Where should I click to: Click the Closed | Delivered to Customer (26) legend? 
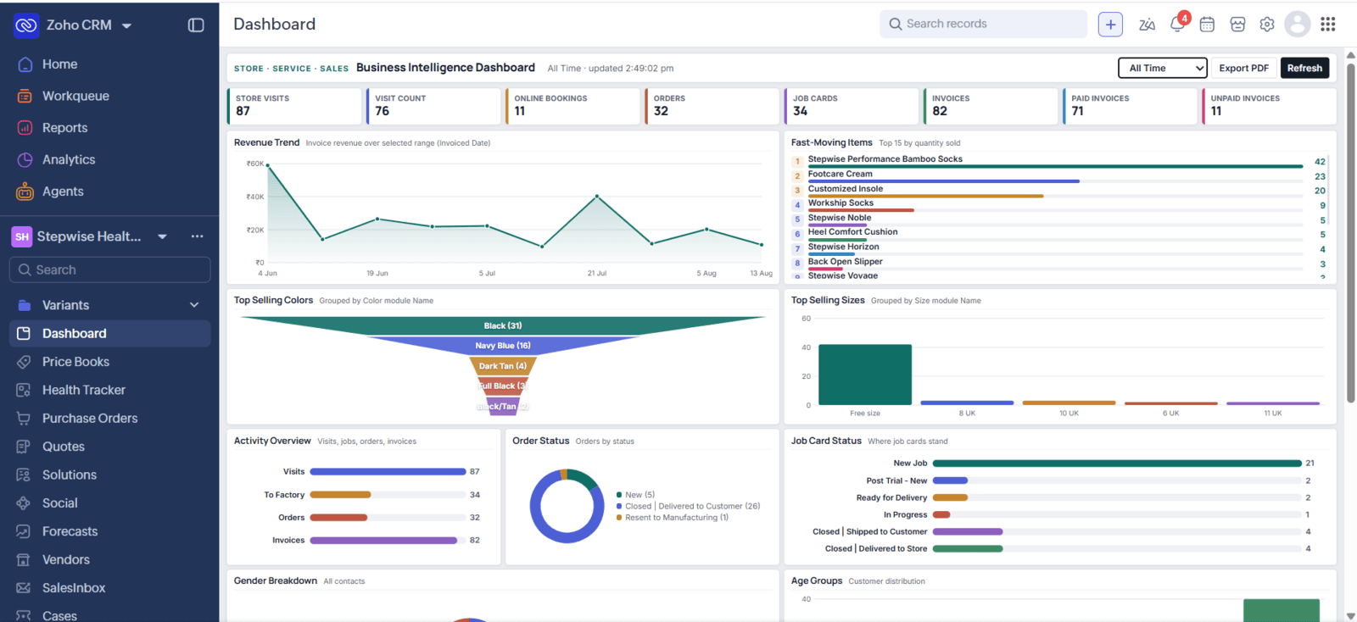[x=689, y=506]
